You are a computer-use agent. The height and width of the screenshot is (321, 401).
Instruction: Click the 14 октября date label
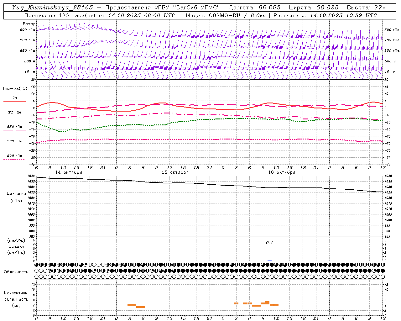click(69, 172)
